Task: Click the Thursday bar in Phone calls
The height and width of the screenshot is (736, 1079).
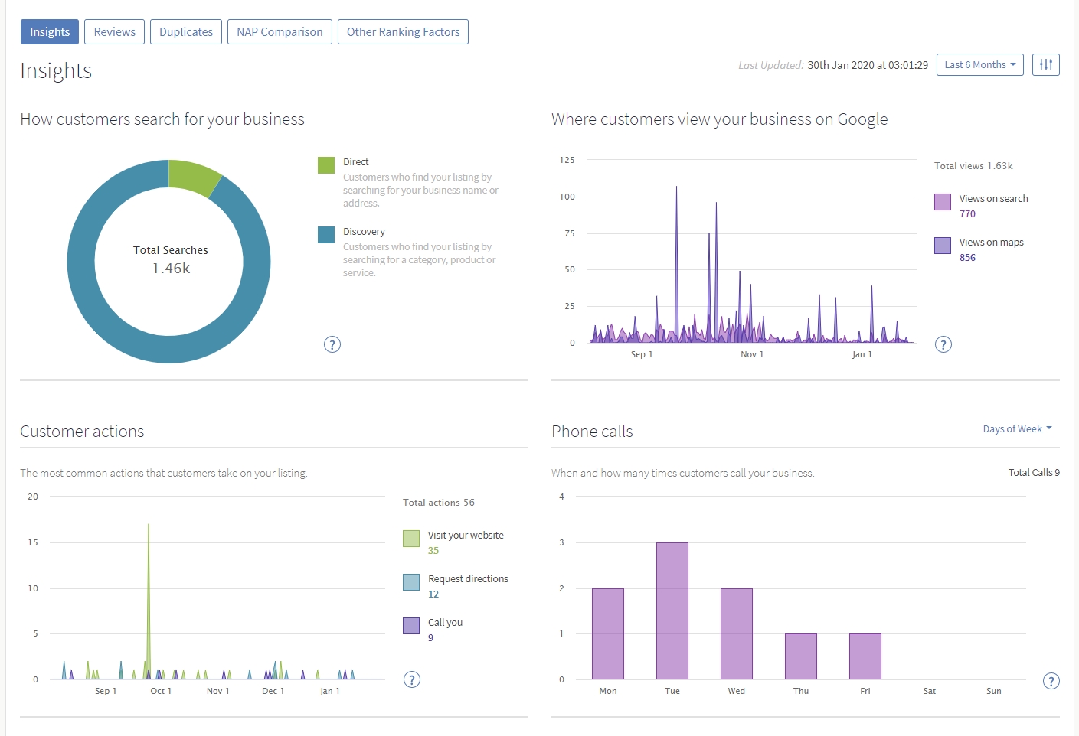Action: pyautogui.click(x=801, y=656)
